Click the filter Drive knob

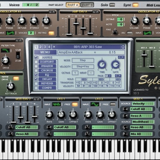(x=5, y=60)
